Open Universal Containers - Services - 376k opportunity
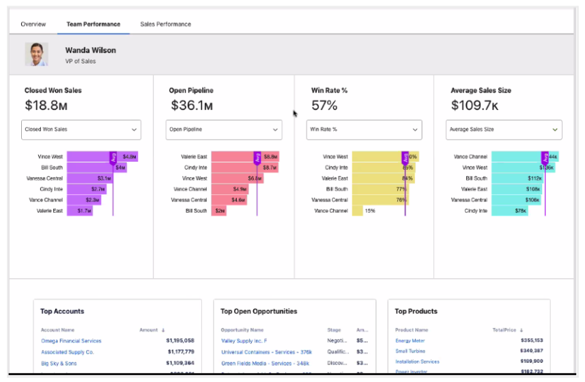585x382 pixels. (266, 352)
